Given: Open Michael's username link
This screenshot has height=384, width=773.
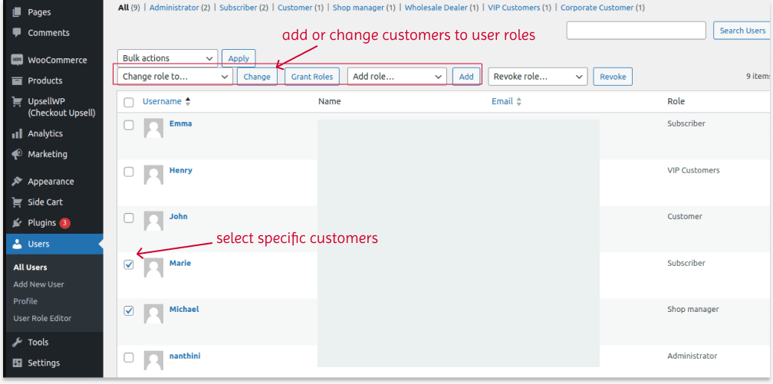Looking at the screenshot, I should point(184,309).
